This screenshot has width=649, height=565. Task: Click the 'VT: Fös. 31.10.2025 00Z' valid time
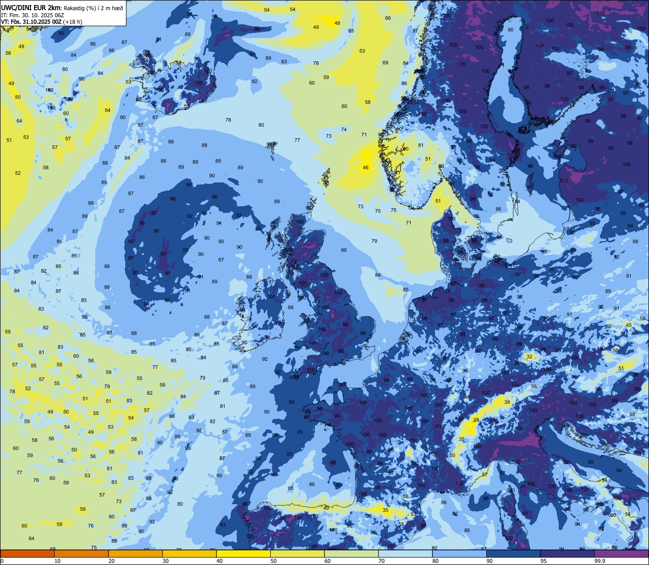tap(31, 22)
